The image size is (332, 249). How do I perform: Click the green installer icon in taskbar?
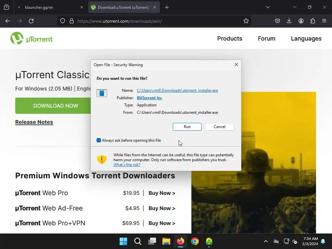coord(209,241)
